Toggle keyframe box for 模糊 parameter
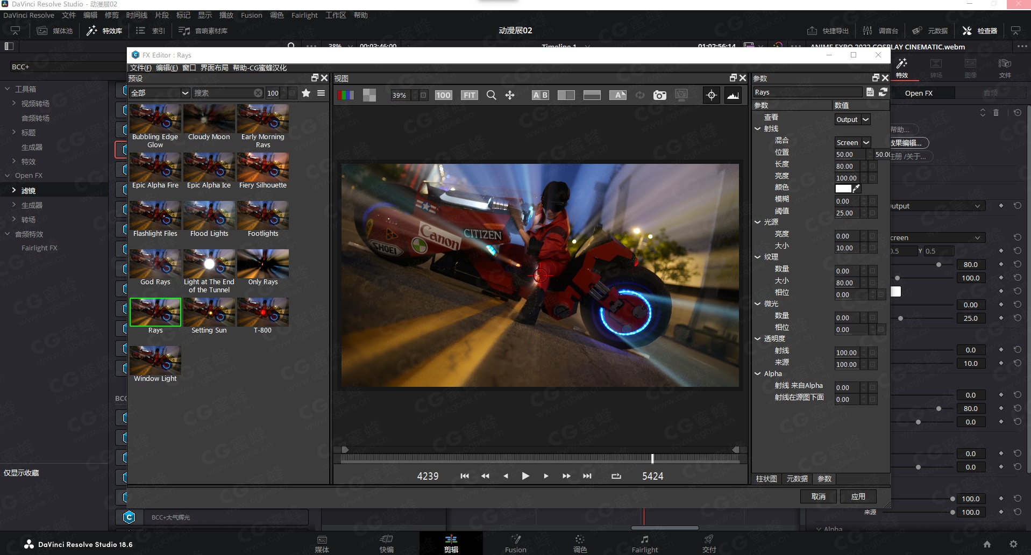The image size is (1031, 555). point(872,201)
